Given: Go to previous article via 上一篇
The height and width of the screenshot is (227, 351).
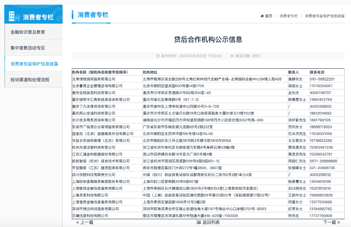Looking at the screenshot, I should pyautogui.click(x=87, y=222).
